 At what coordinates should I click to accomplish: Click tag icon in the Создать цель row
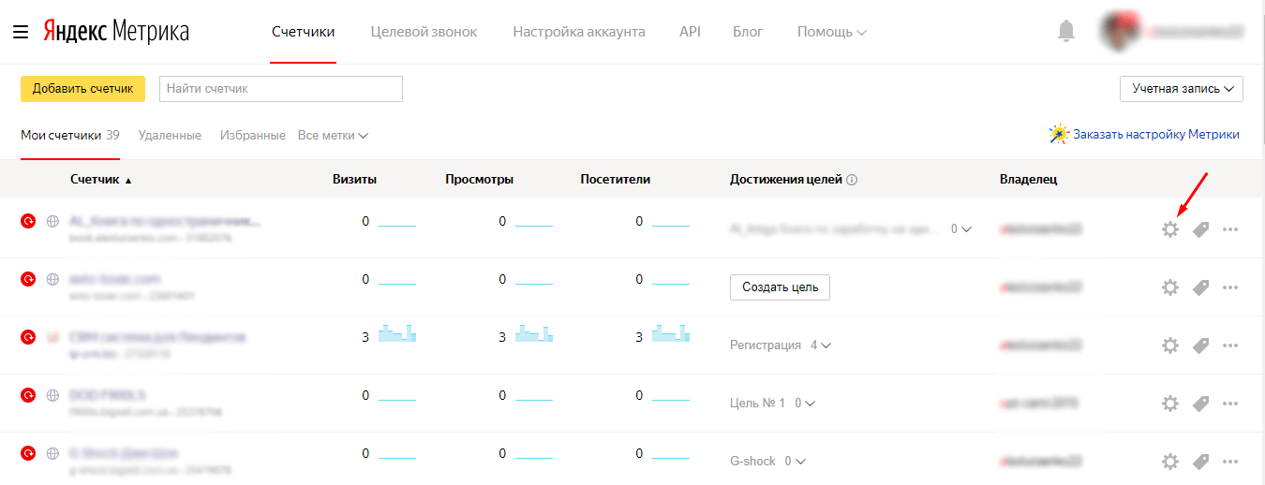click(1200, 287)
